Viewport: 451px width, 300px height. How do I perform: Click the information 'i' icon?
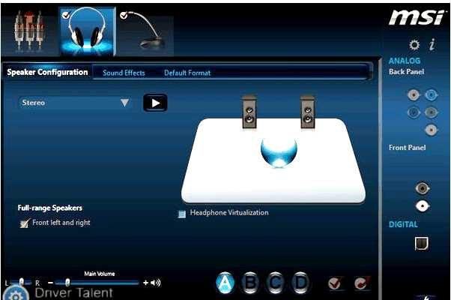[432, 45]
